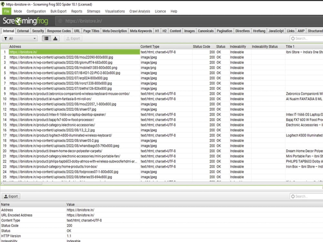This screenshot has width=323, height=242.
Task: Switch to the Security tab
Action: click(38, 31)
